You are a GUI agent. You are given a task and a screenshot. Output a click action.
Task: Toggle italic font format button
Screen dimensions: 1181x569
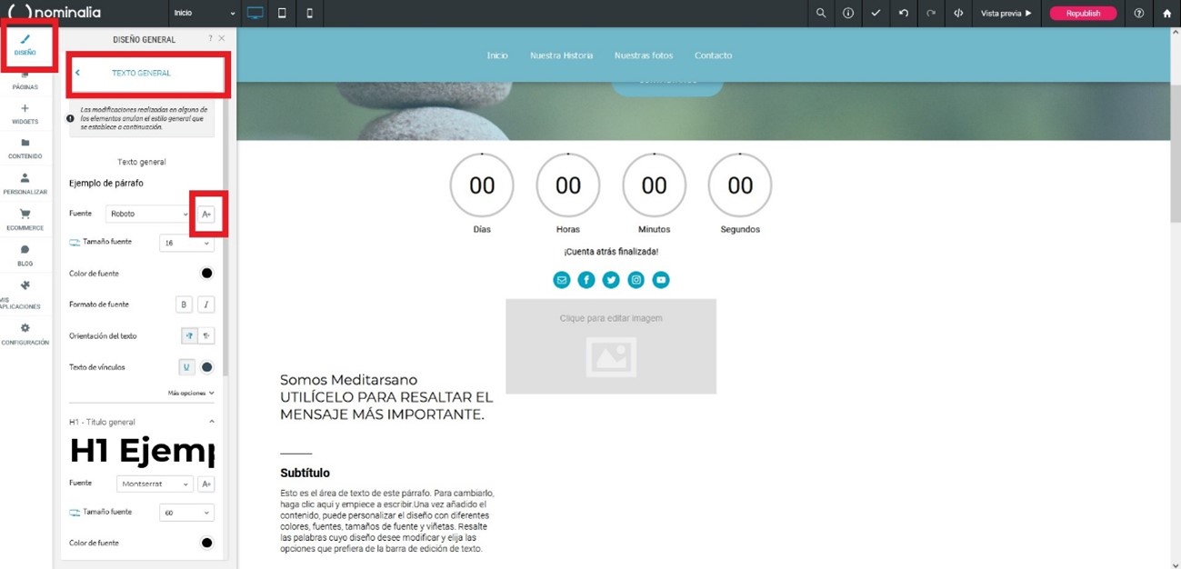click(x=206, y=304)
